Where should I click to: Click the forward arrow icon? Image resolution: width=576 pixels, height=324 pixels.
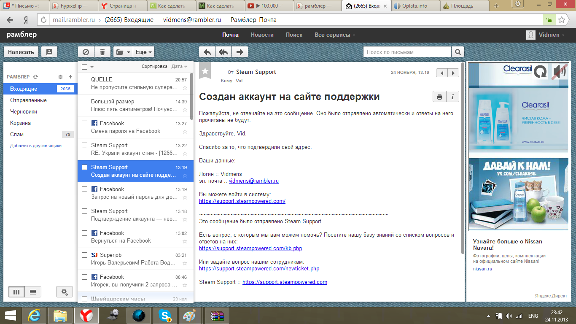click(x=240, y=52)
